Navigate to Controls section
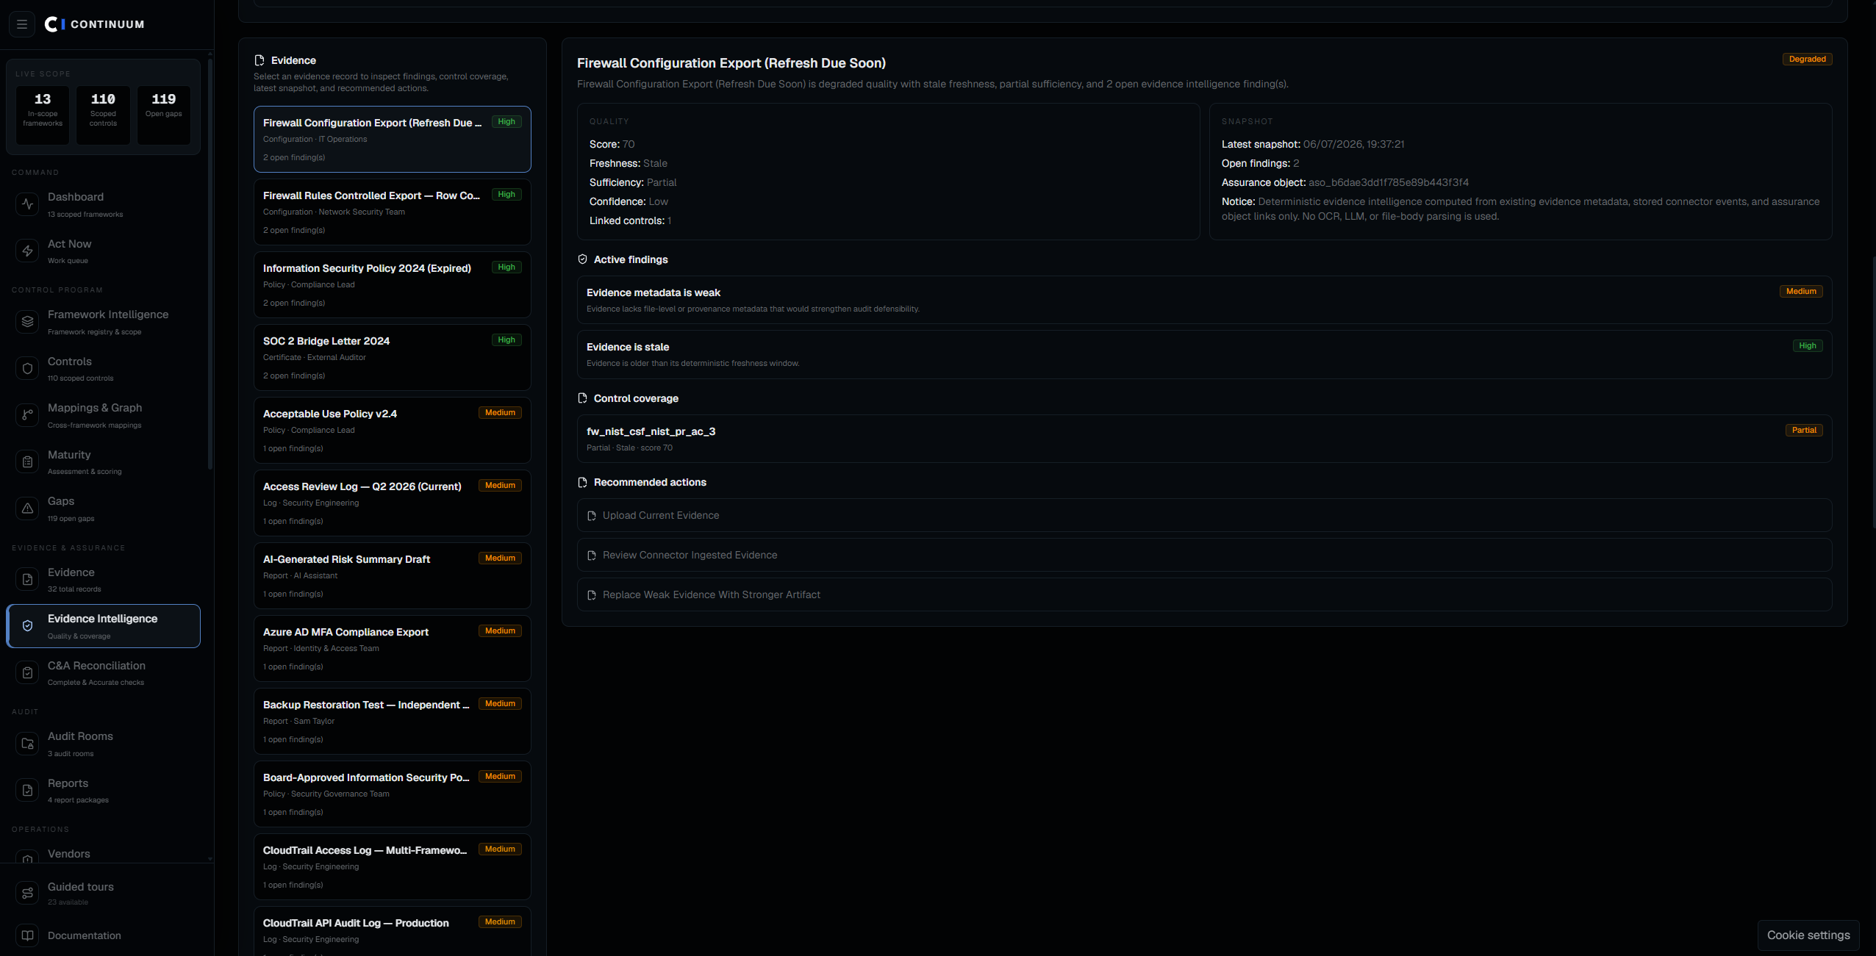Image resolution: width=1876 pixels, height=956 pixels. point(104,369)
